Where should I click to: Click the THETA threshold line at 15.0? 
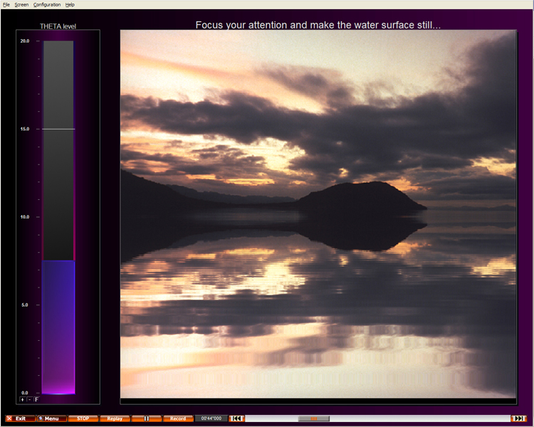click(58, 129)
